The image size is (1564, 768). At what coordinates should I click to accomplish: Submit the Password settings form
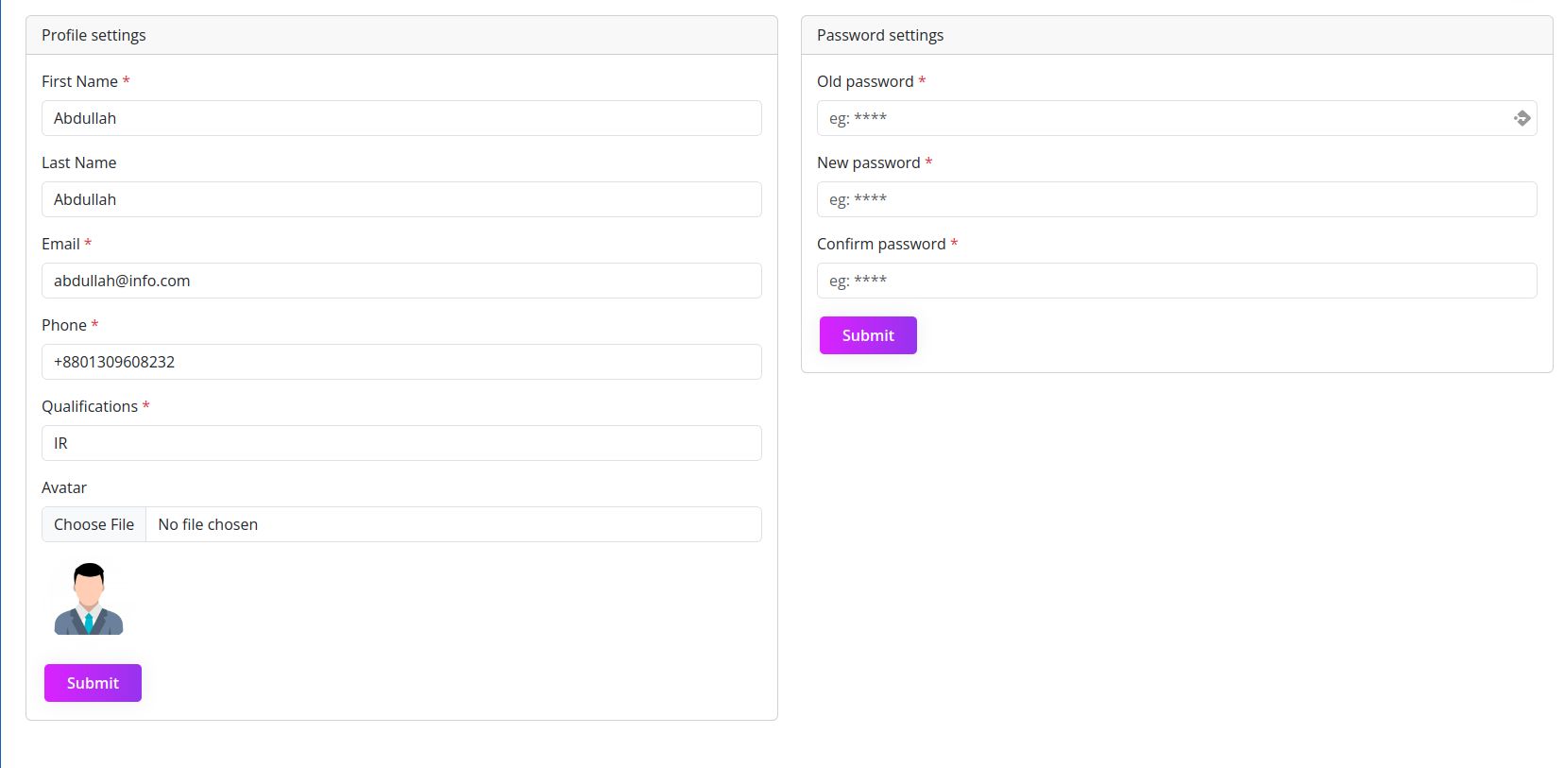pyautogui.click(x=868, y=335)
